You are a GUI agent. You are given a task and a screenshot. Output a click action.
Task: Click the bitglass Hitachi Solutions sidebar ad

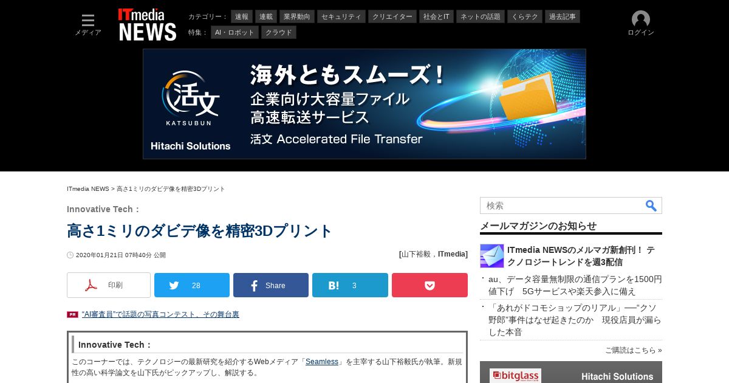tap(571, 372)
